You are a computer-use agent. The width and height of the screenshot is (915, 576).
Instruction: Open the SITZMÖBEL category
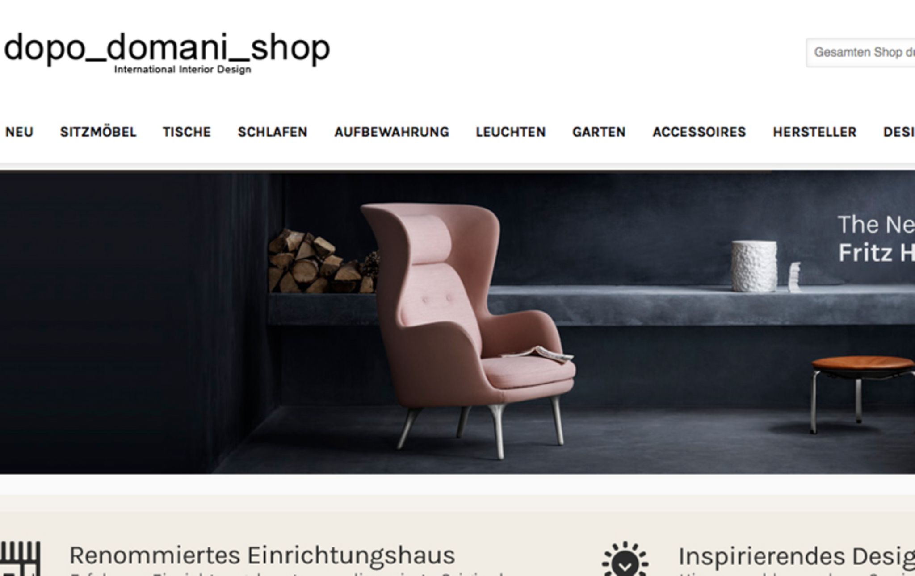click(x=98, y=132)
